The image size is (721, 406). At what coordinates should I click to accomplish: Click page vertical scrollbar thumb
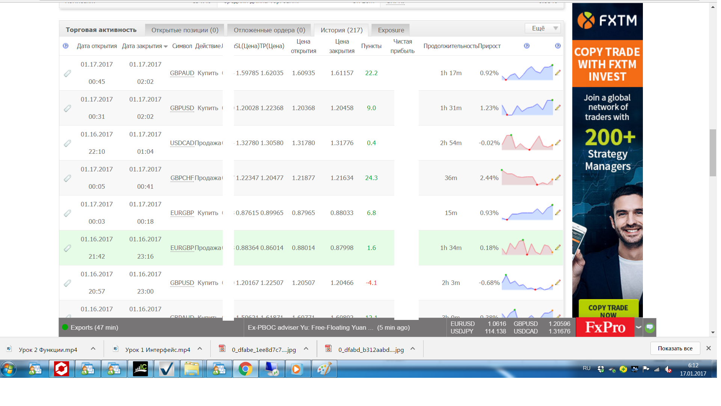point(712,153)
